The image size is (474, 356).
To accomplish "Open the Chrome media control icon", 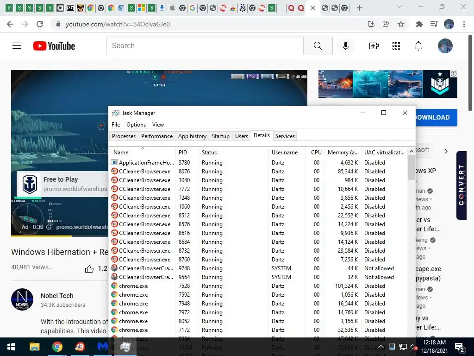I will click(434, 24).
